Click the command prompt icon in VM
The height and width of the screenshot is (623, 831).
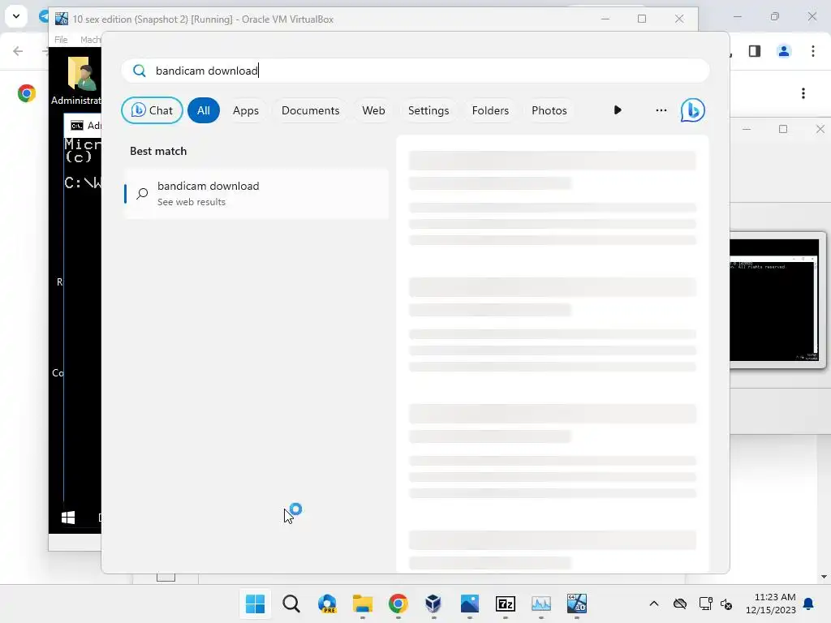pos(77,126)
